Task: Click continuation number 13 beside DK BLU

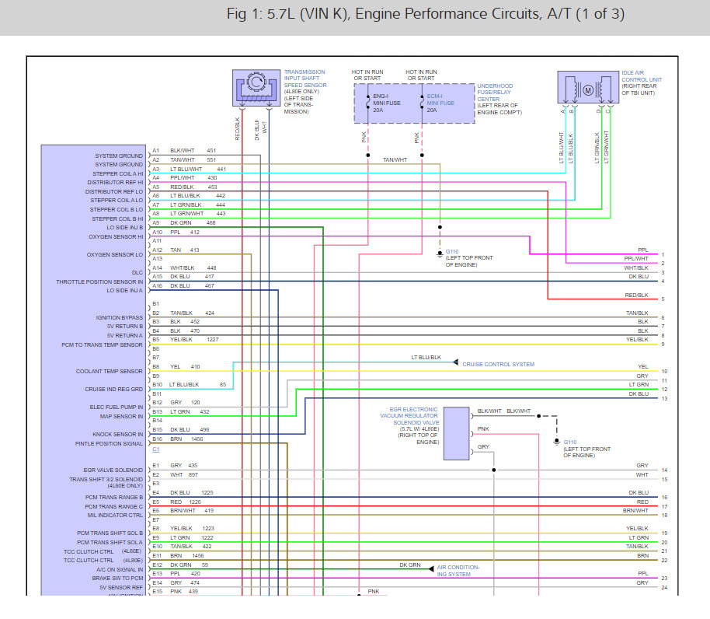Action: pyautogui.click(x=664, y=399)
